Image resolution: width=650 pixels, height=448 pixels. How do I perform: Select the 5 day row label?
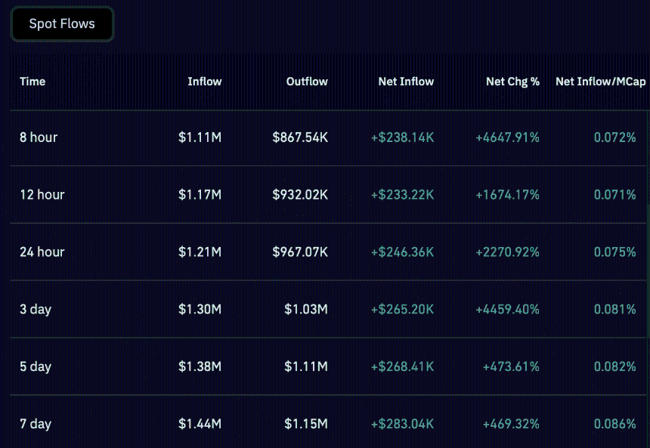click(x=36, y=366)
